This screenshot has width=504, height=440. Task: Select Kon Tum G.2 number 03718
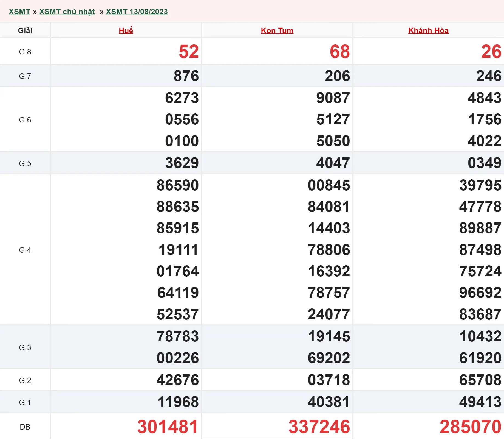coord(329,380)
